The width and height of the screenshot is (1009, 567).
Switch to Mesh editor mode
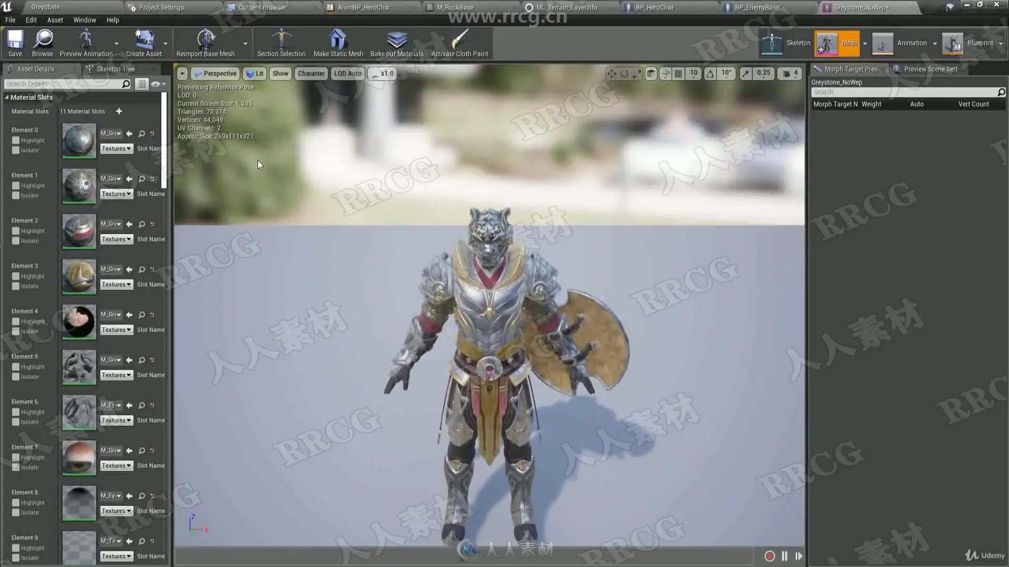(837, 43)
